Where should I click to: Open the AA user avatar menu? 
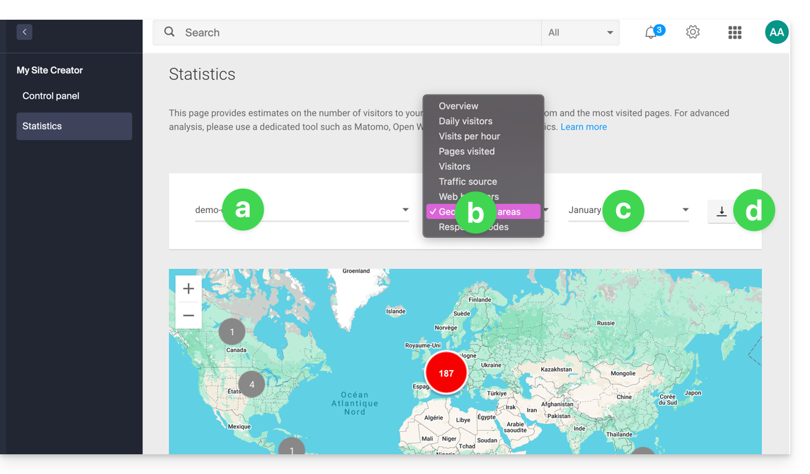coord(776,32)
